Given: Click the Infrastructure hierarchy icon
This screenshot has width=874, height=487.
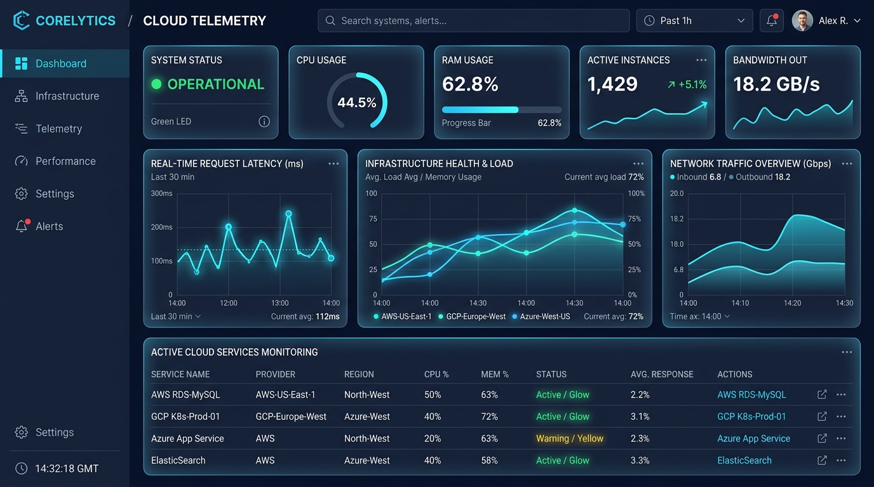Looking at the screenshot, I should 22,96.
